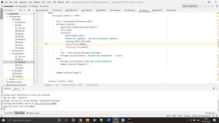Click the Debug icon in toolbar
The image size is (219, 123).
point(205,6)
